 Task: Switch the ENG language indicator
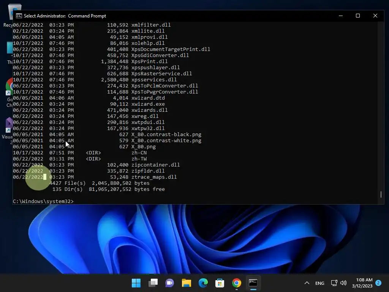pos(319,283)
